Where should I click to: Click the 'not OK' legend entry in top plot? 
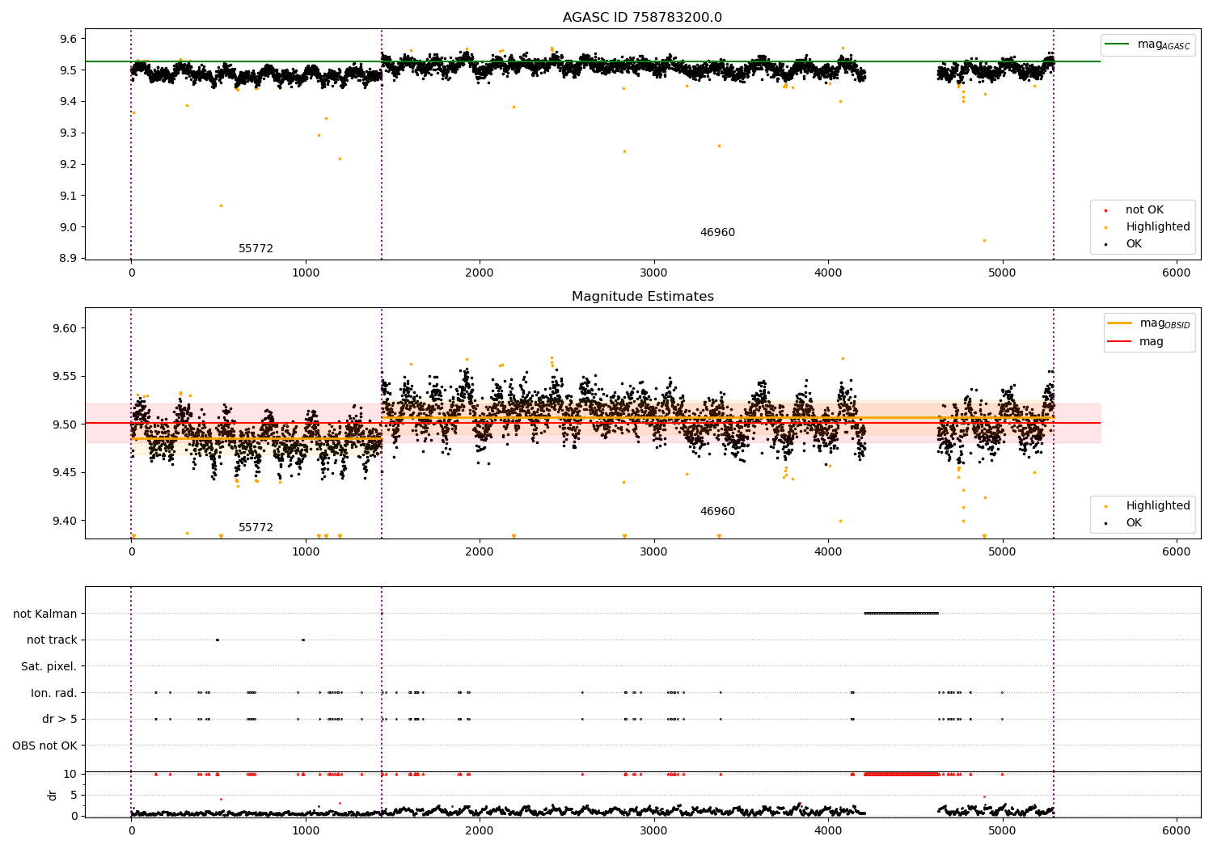pos(1144,210)
